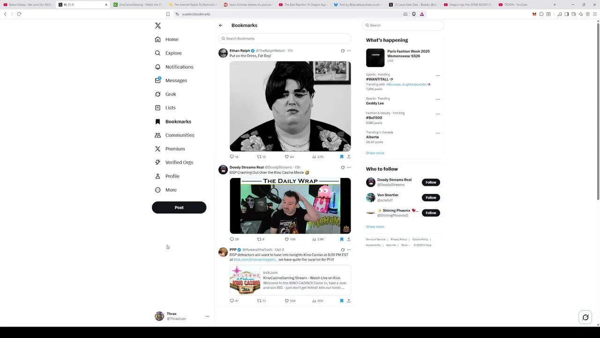Click Grok icon on PPP post

pyautogui.click(x=343, y=250)
